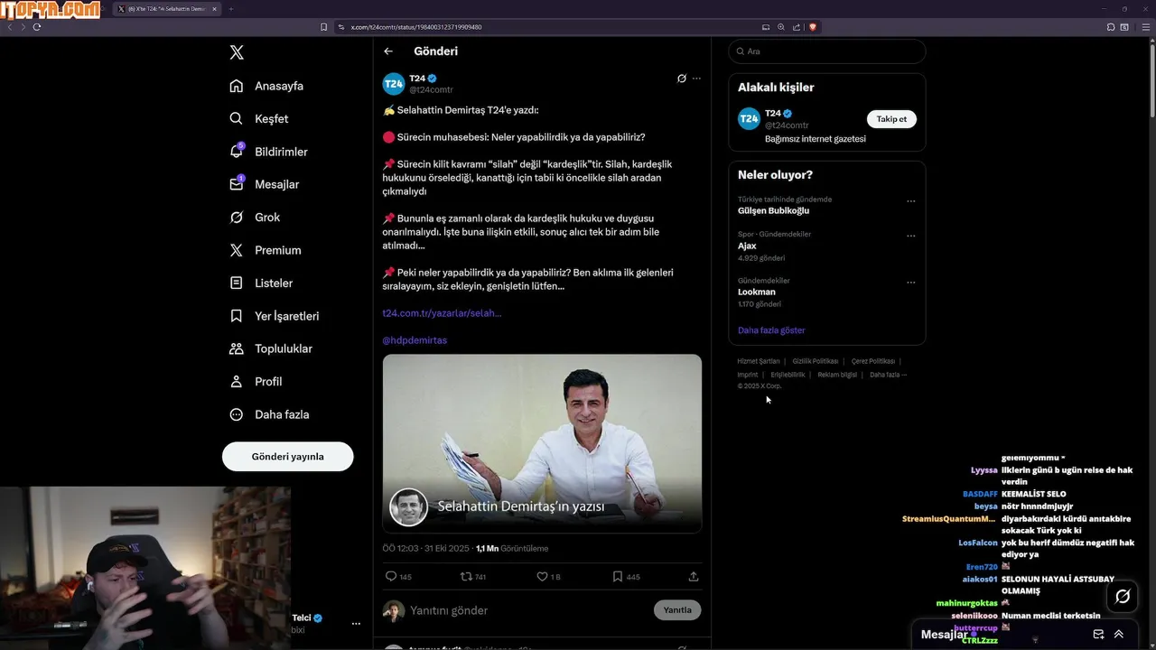The height and width of the screenshot is (650, 1156).
Task: Click repost icon with 741 count
Action: pyautogui.click(x=466, y=576)
